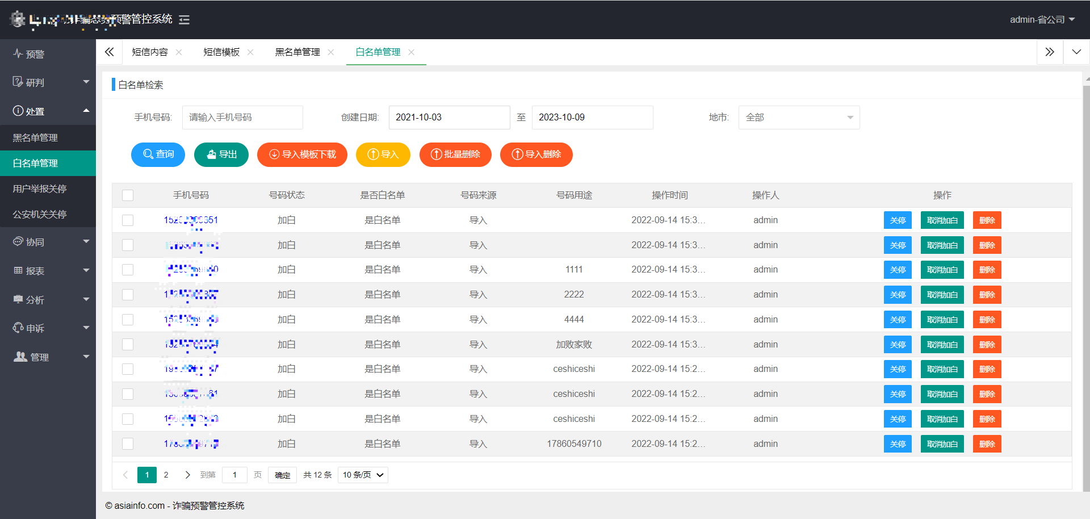Select all rows with header checkbox

click(x=128, y=195)
